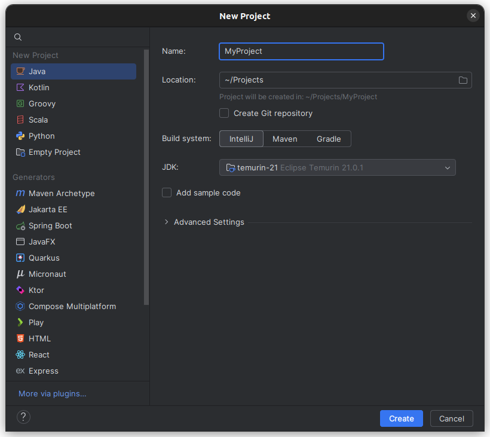This screenshot has width=490, height=437.
Task: Tick the Add sample code checkbox
Action: point(167,192)
